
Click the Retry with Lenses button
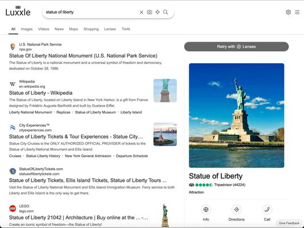tap(236, 47)
